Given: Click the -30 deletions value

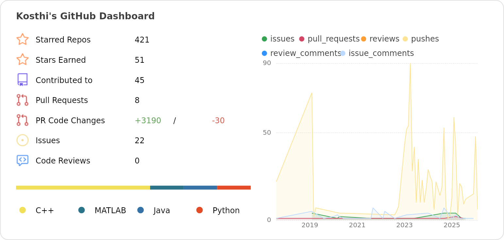Looking at the screenshot, I should click(218, 120).
